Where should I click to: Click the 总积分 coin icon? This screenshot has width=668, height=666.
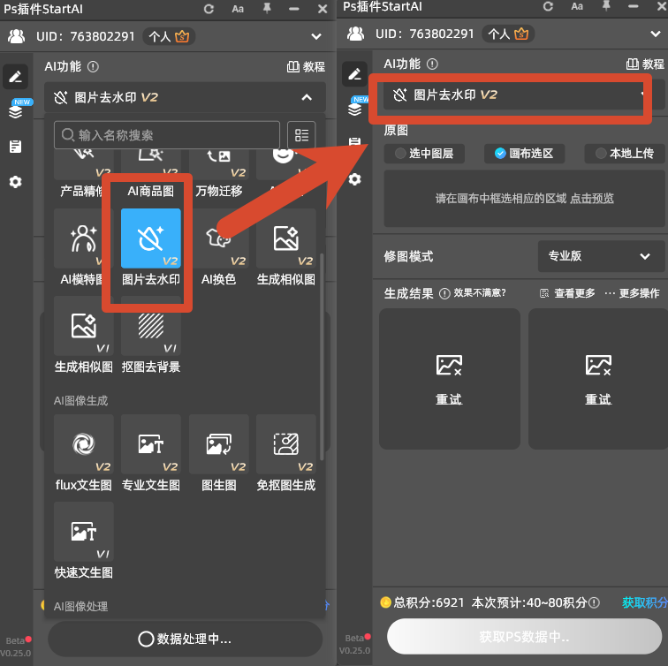tap(385, 602)
